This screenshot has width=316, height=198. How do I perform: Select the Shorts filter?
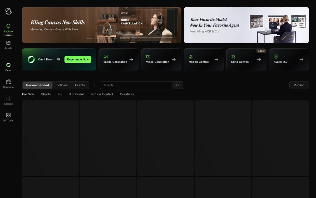pos(46,94)
